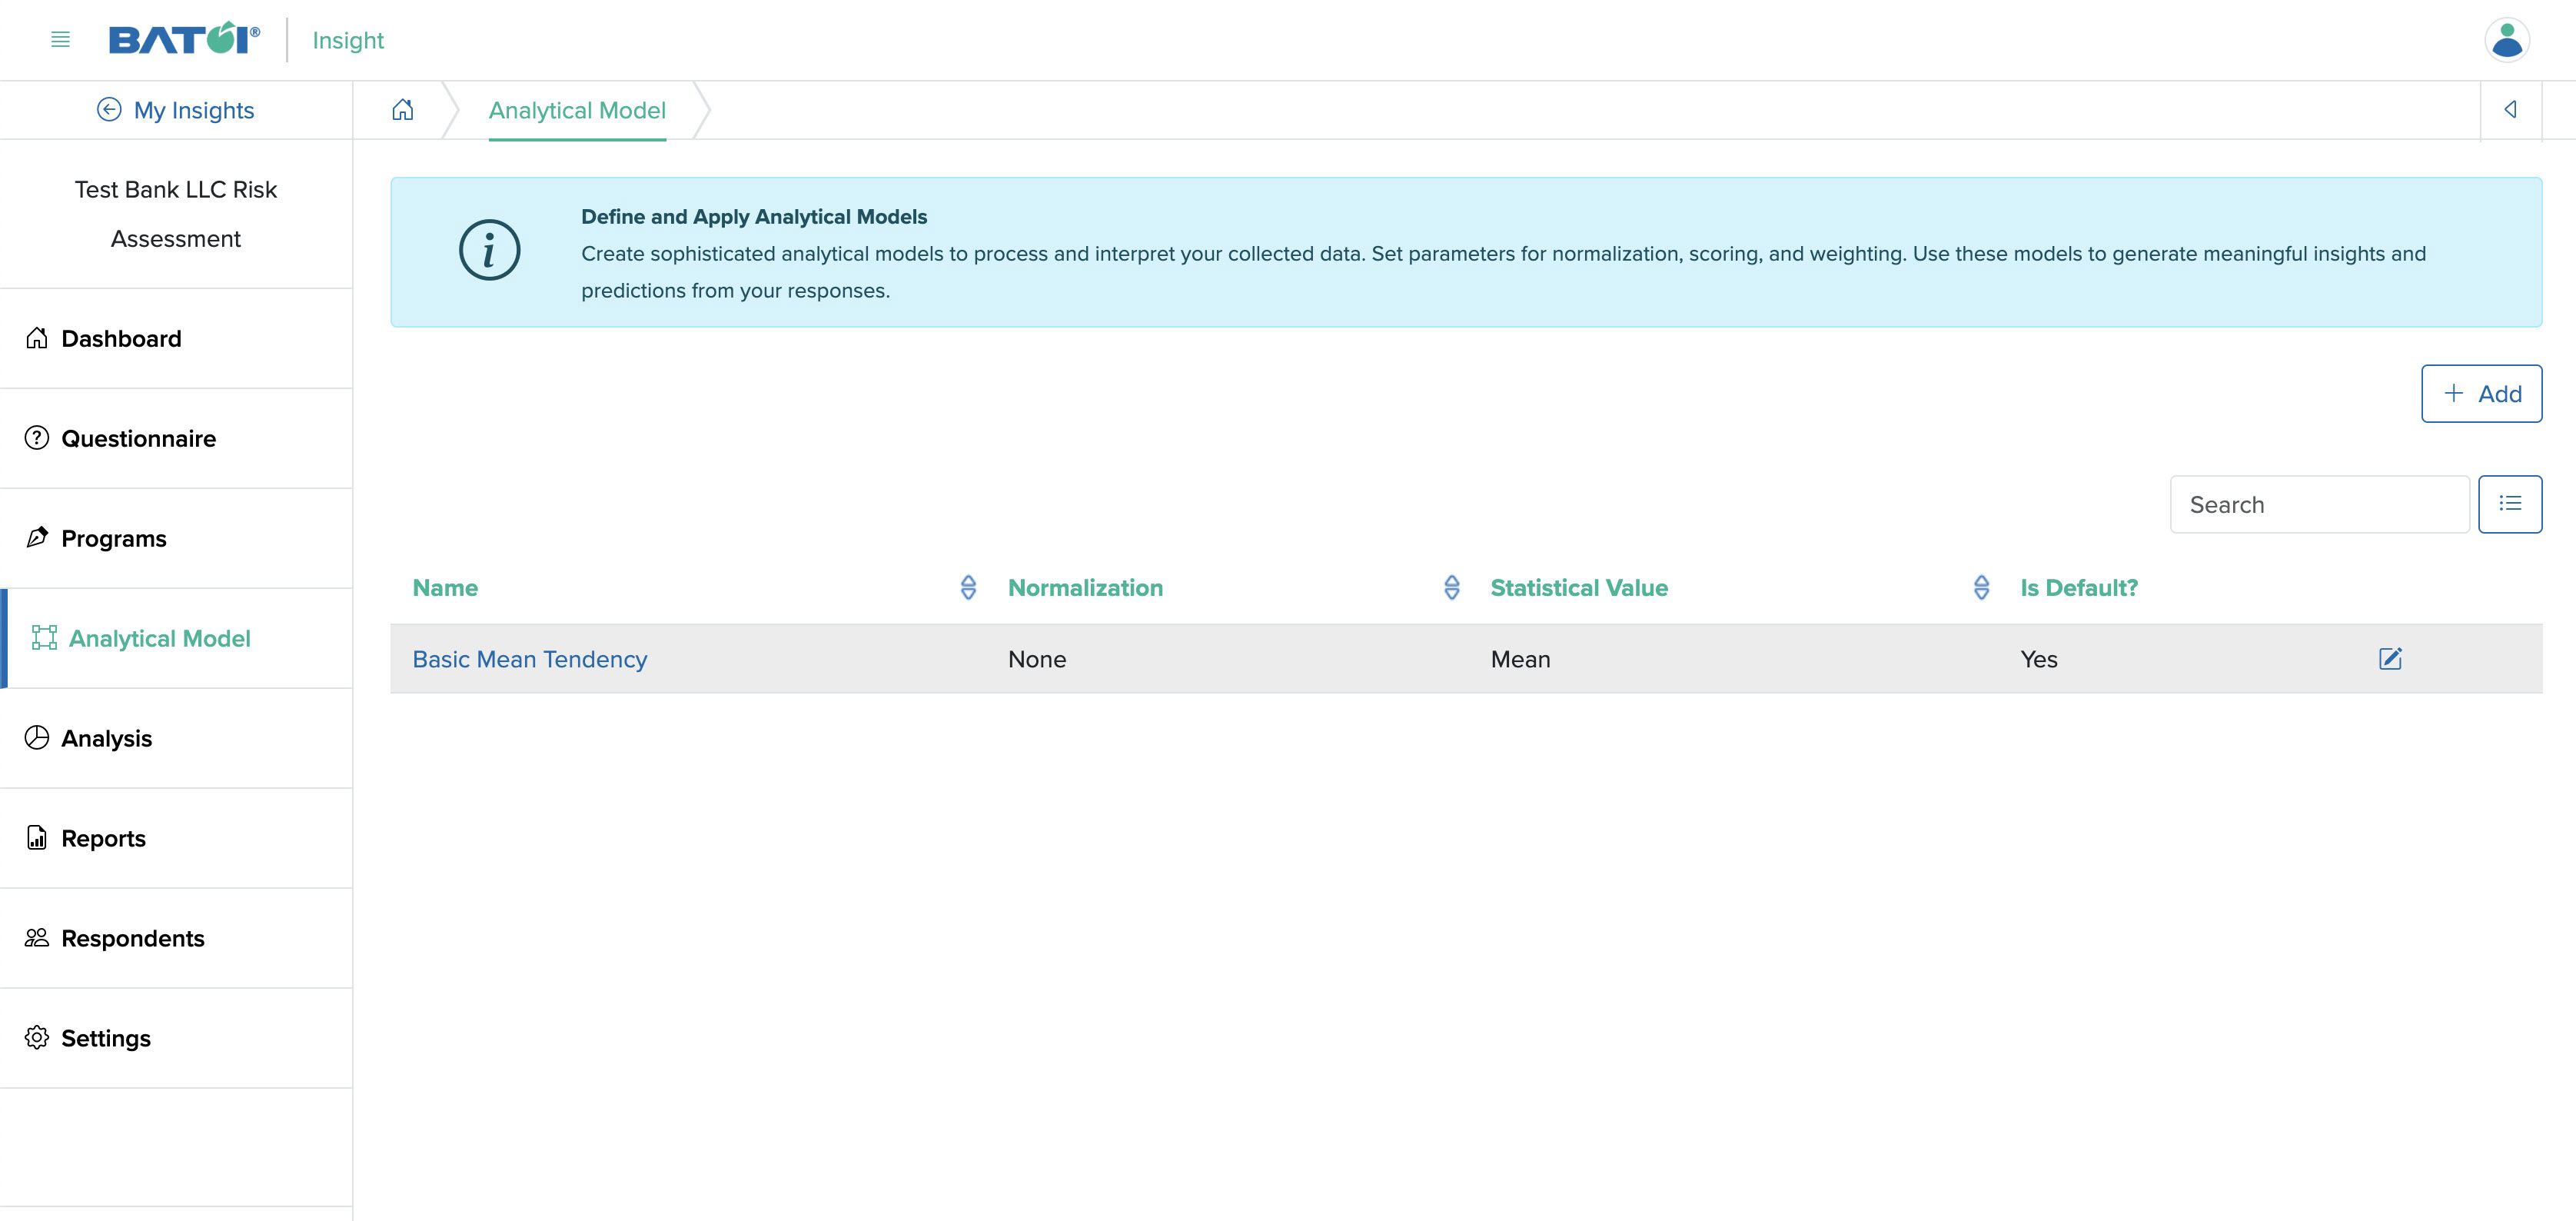Open the Basic Mean Tendency model link
The width and height of the screenshot is (2576, 1221).
(529, 657)
